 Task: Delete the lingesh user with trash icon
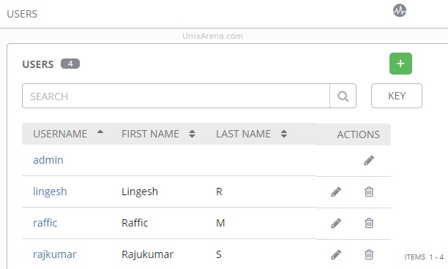369,192
